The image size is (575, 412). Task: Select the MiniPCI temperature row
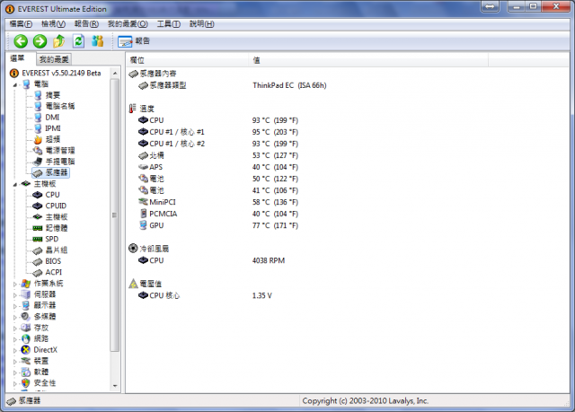coord(218,202)
